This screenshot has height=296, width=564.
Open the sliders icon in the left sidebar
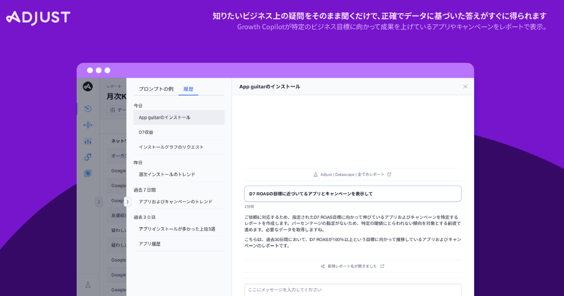click(87, 141)
